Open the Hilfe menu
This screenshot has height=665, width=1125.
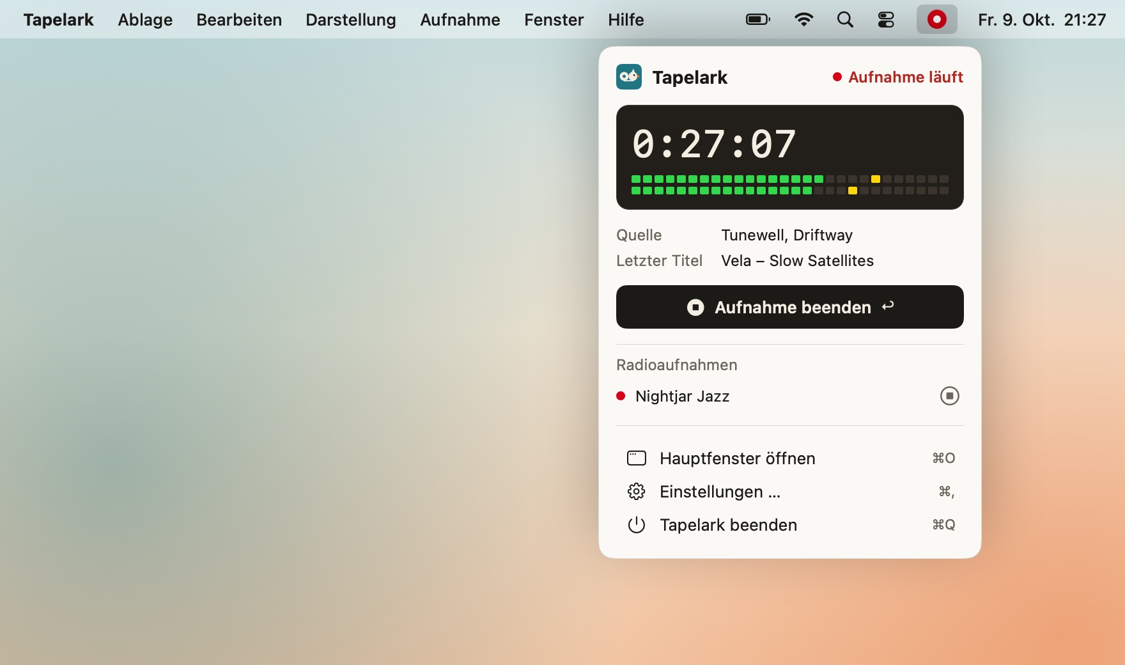point(626,20)
